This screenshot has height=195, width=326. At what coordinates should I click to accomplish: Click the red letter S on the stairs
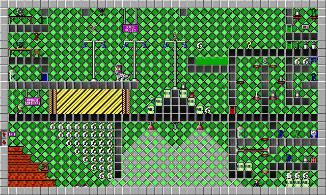(45, 167)
